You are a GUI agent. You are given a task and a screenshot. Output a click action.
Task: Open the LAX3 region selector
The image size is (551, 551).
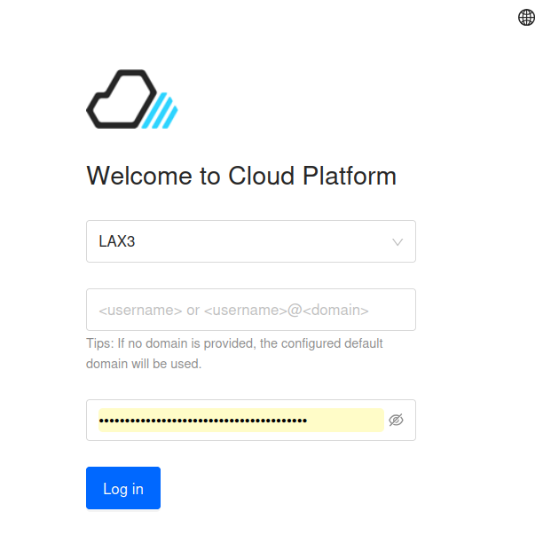tap(251, 241)
